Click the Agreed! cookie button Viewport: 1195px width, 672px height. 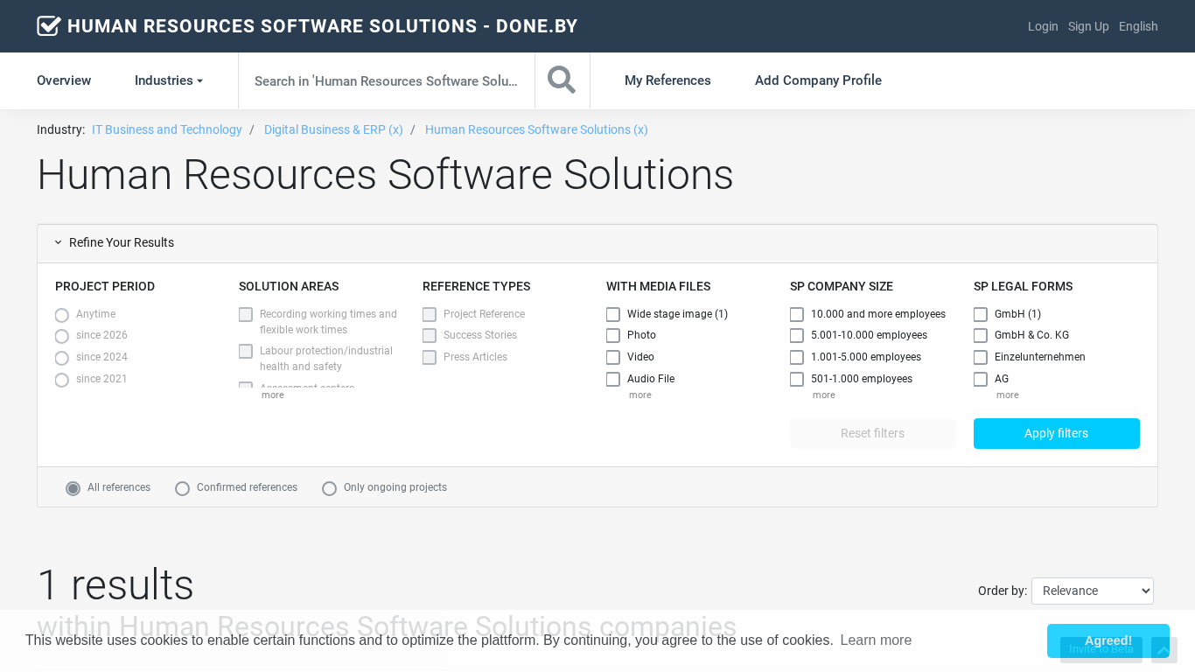[1108, 640]
